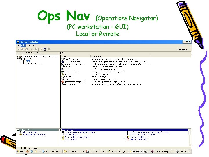
Task: Click the Windows Start button
Action: (21, 151)
